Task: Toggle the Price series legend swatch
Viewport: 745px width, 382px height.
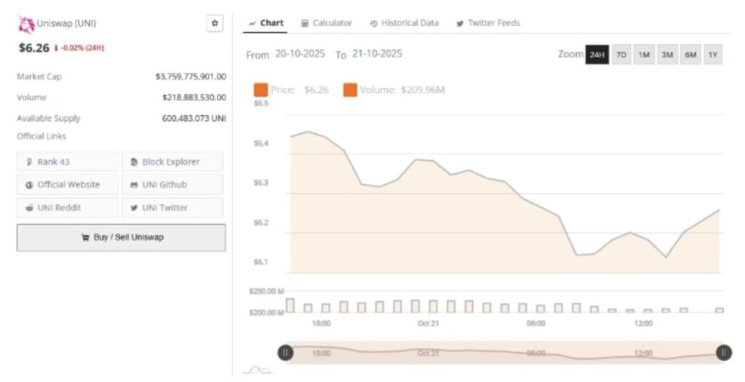Action: click(260, 90)
